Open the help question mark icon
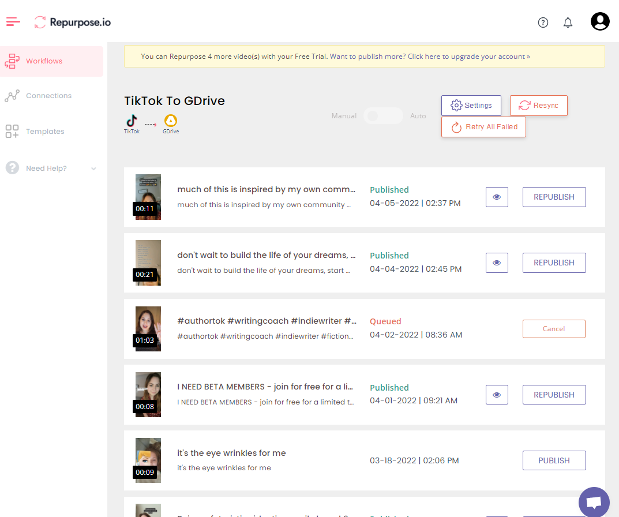This screenshot has width=619, height=517. tap(543, 22)
